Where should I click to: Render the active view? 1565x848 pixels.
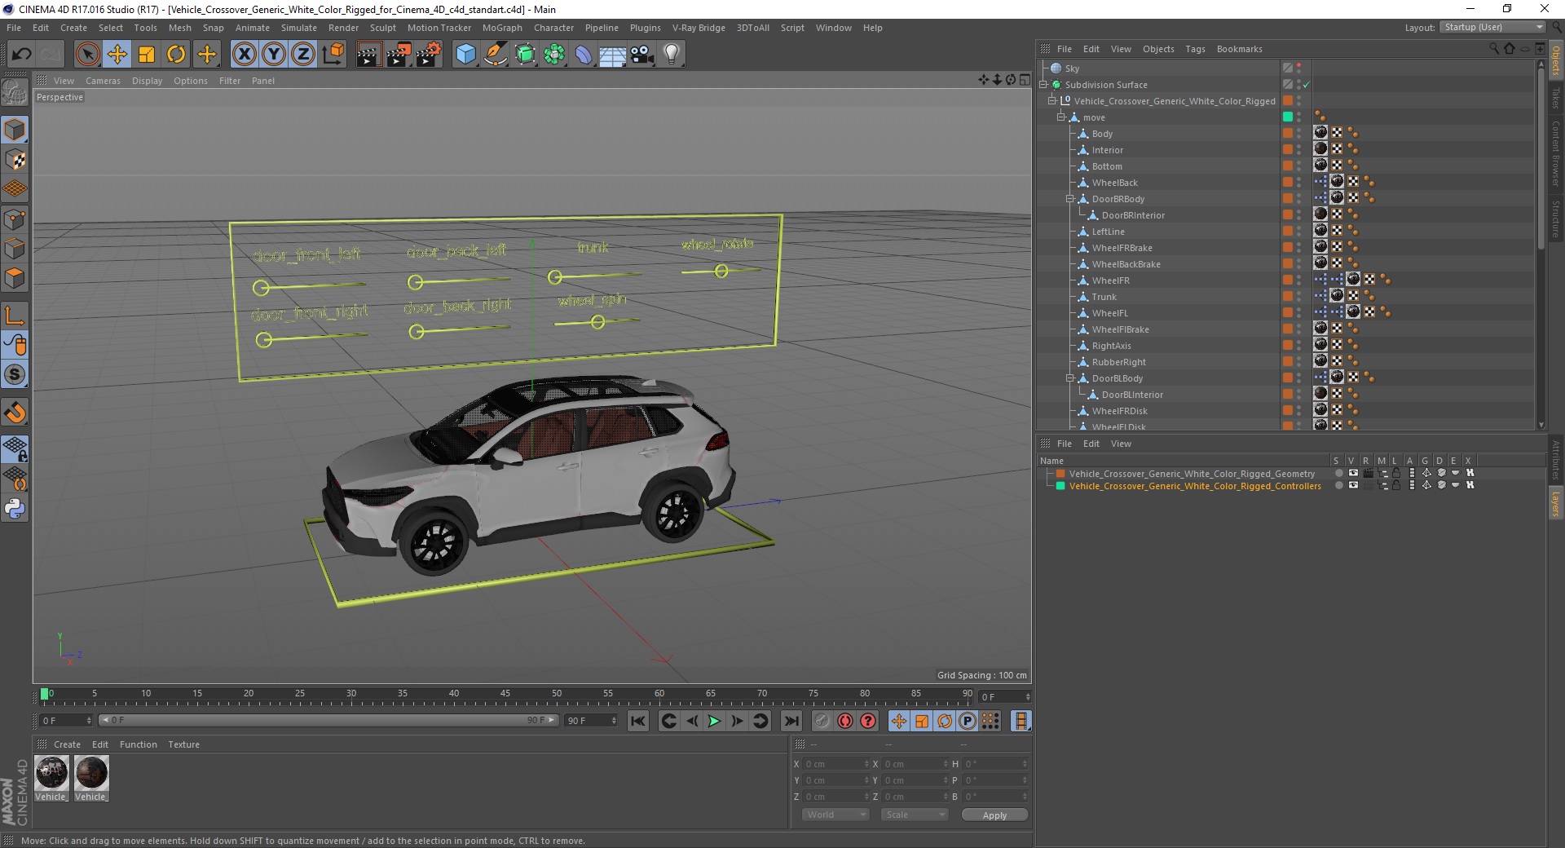(368, 55)
